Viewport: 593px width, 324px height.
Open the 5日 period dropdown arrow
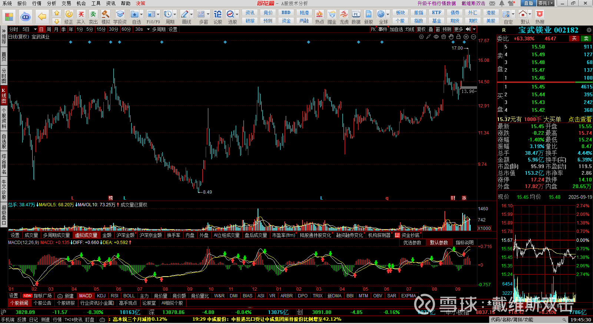35,29
